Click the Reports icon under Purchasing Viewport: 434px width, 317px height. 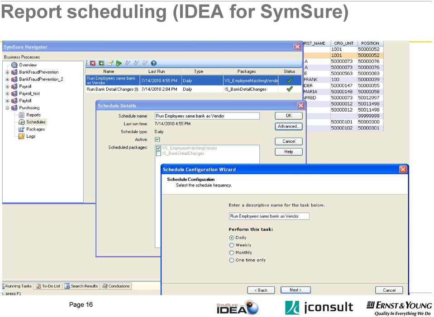tap(21, 115)
